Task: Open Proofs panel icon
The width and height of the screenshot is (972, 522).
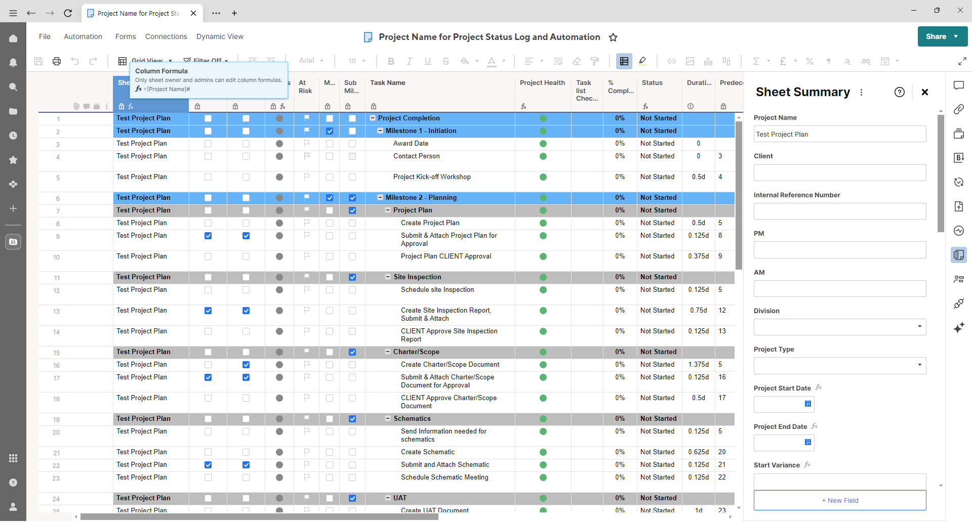Action: point(959,134)
